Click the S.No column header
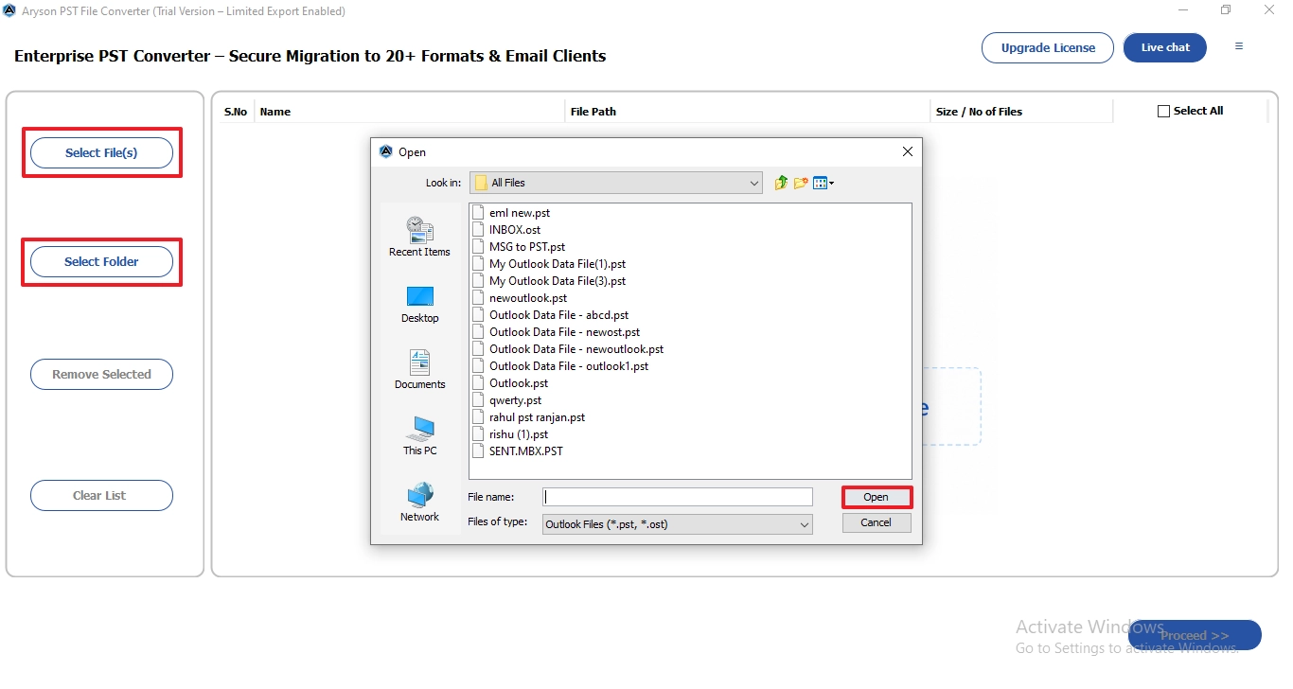Image resolution: width=1293 pixels, height=689 pixels. 235,112
